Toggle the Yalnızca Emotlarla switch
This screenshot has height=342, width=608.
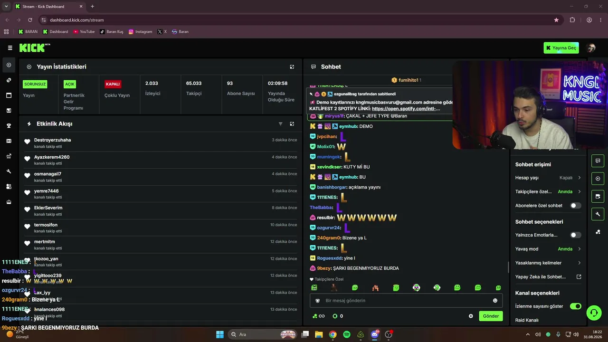tap(575, 235)
